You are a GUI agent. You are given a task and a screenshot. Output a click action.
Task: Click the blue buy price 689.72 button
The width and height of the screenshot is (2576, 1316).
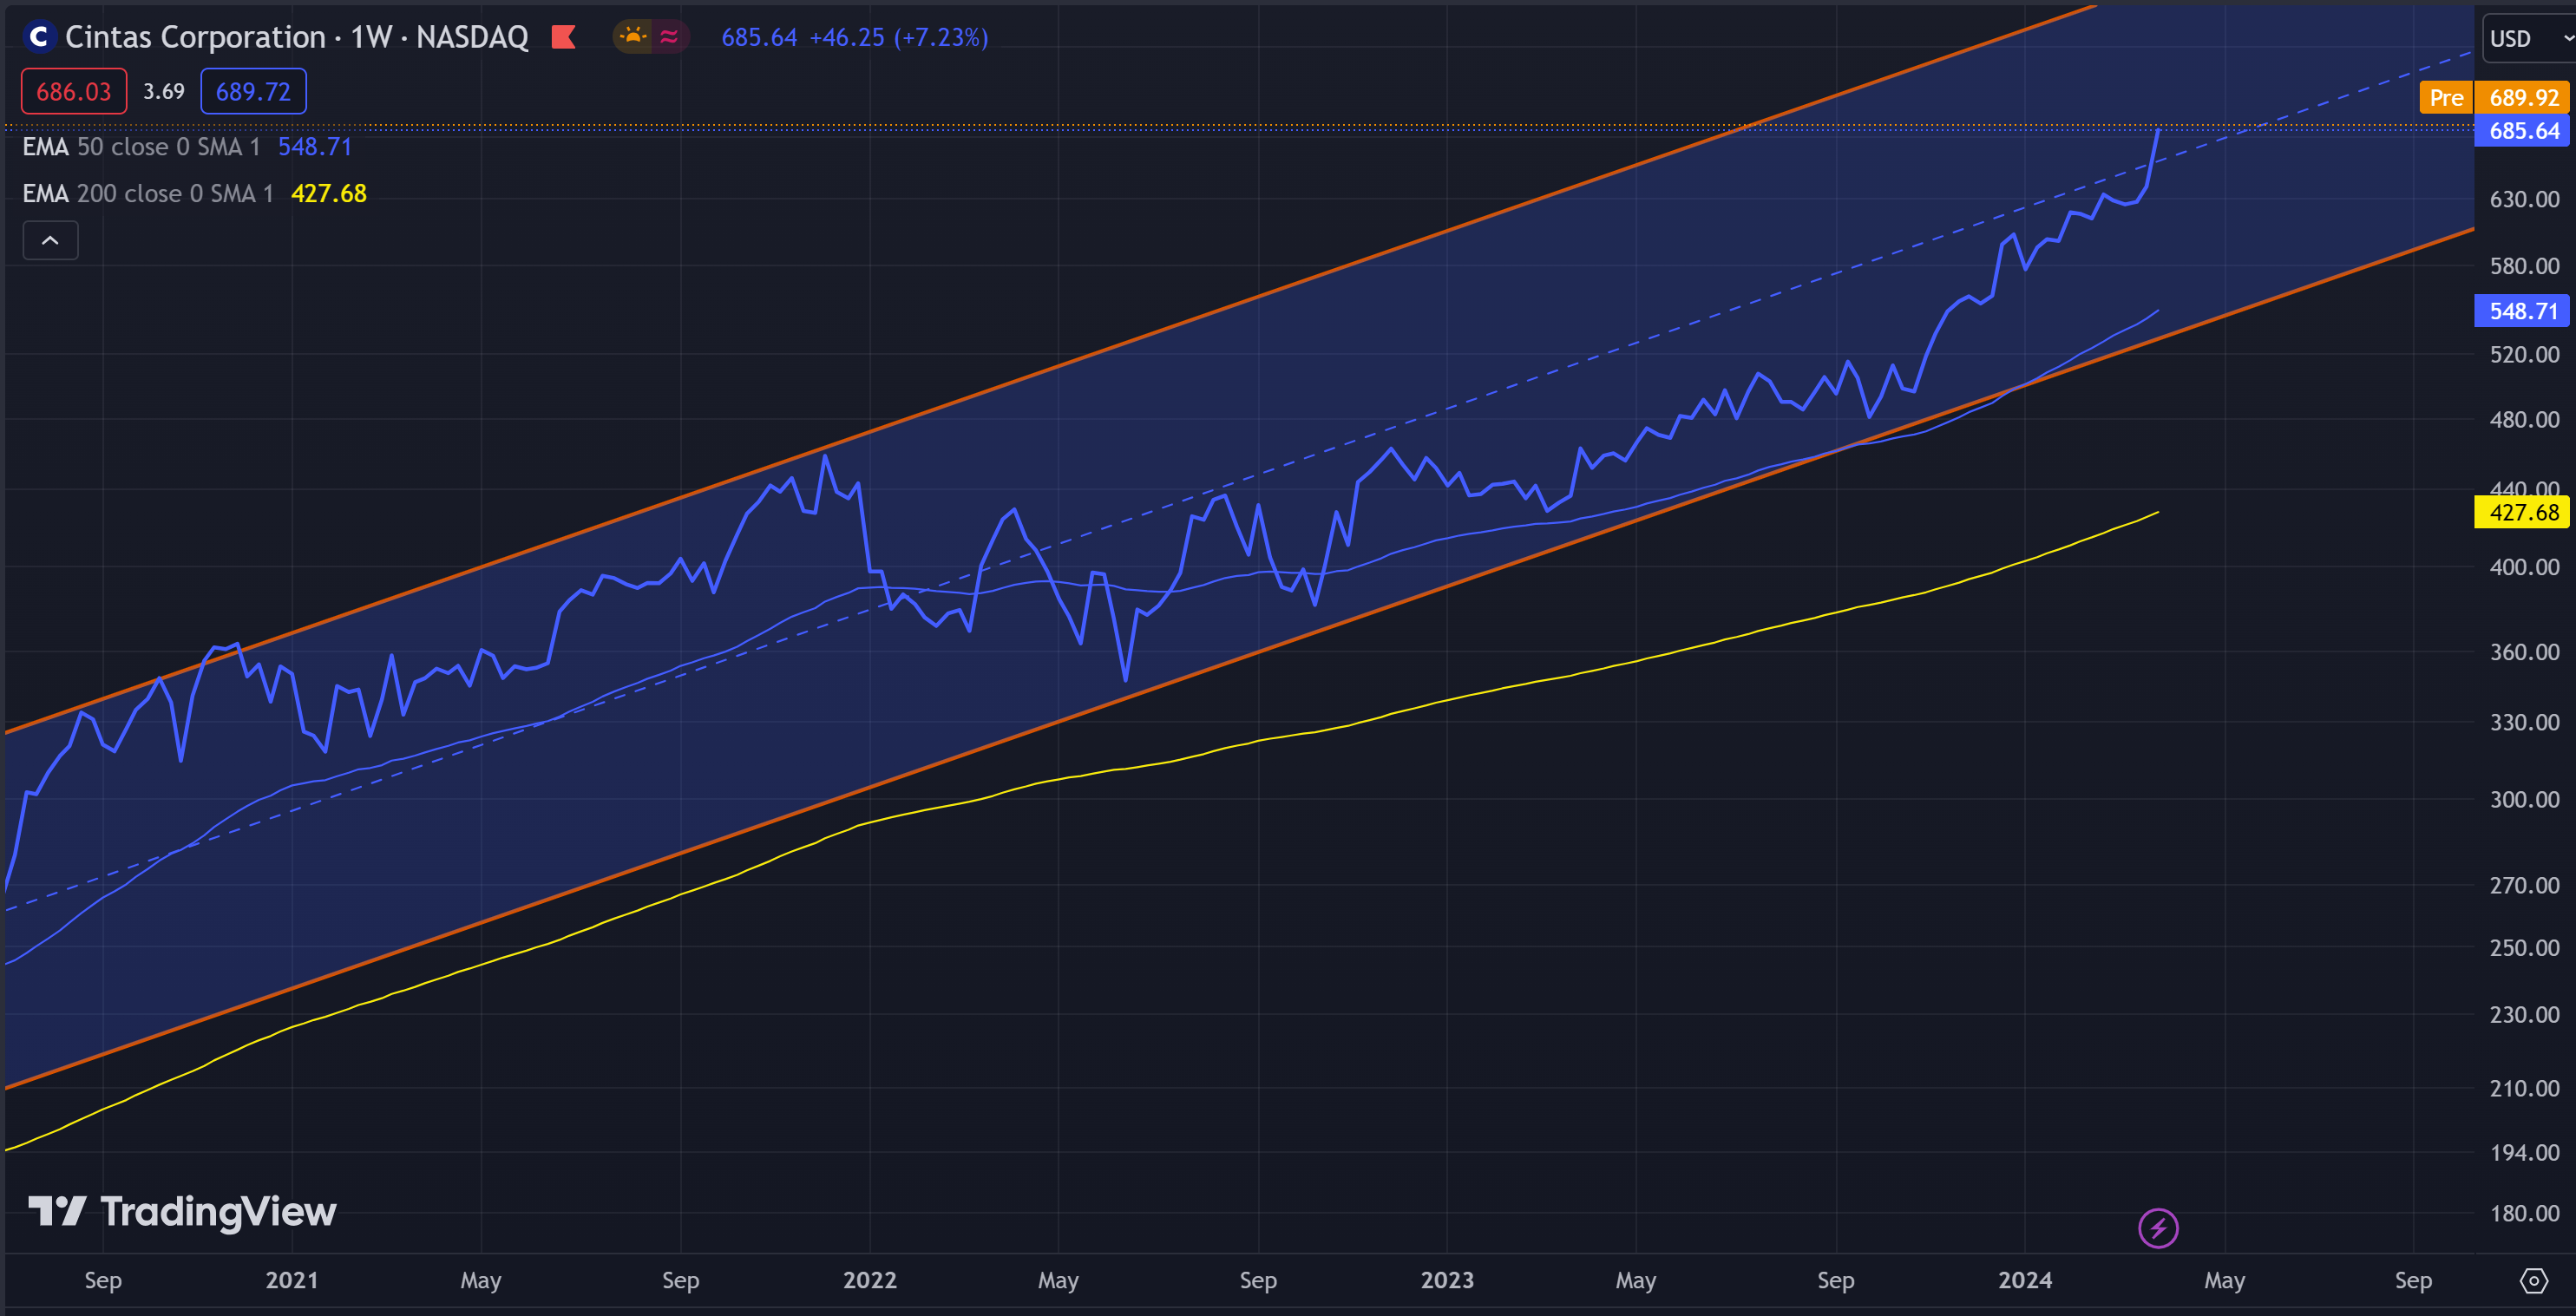click(x=253, y=92)
